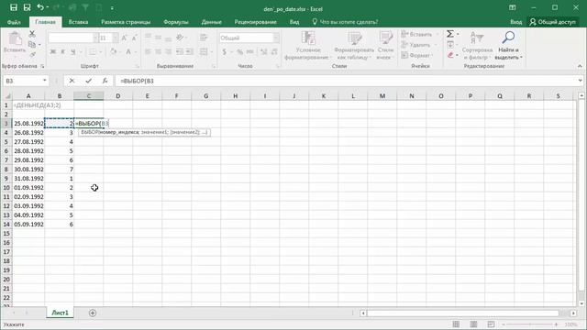Image resolution: width=587 pixels, height=330 pixels.
Task: Click column header H
Action: (x=235, y=96)
